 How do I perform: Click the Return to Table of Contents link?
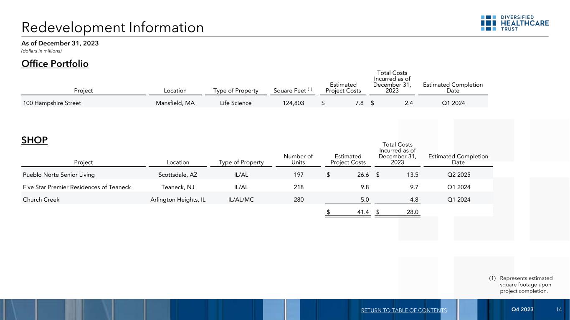click(x=403, y=310)
